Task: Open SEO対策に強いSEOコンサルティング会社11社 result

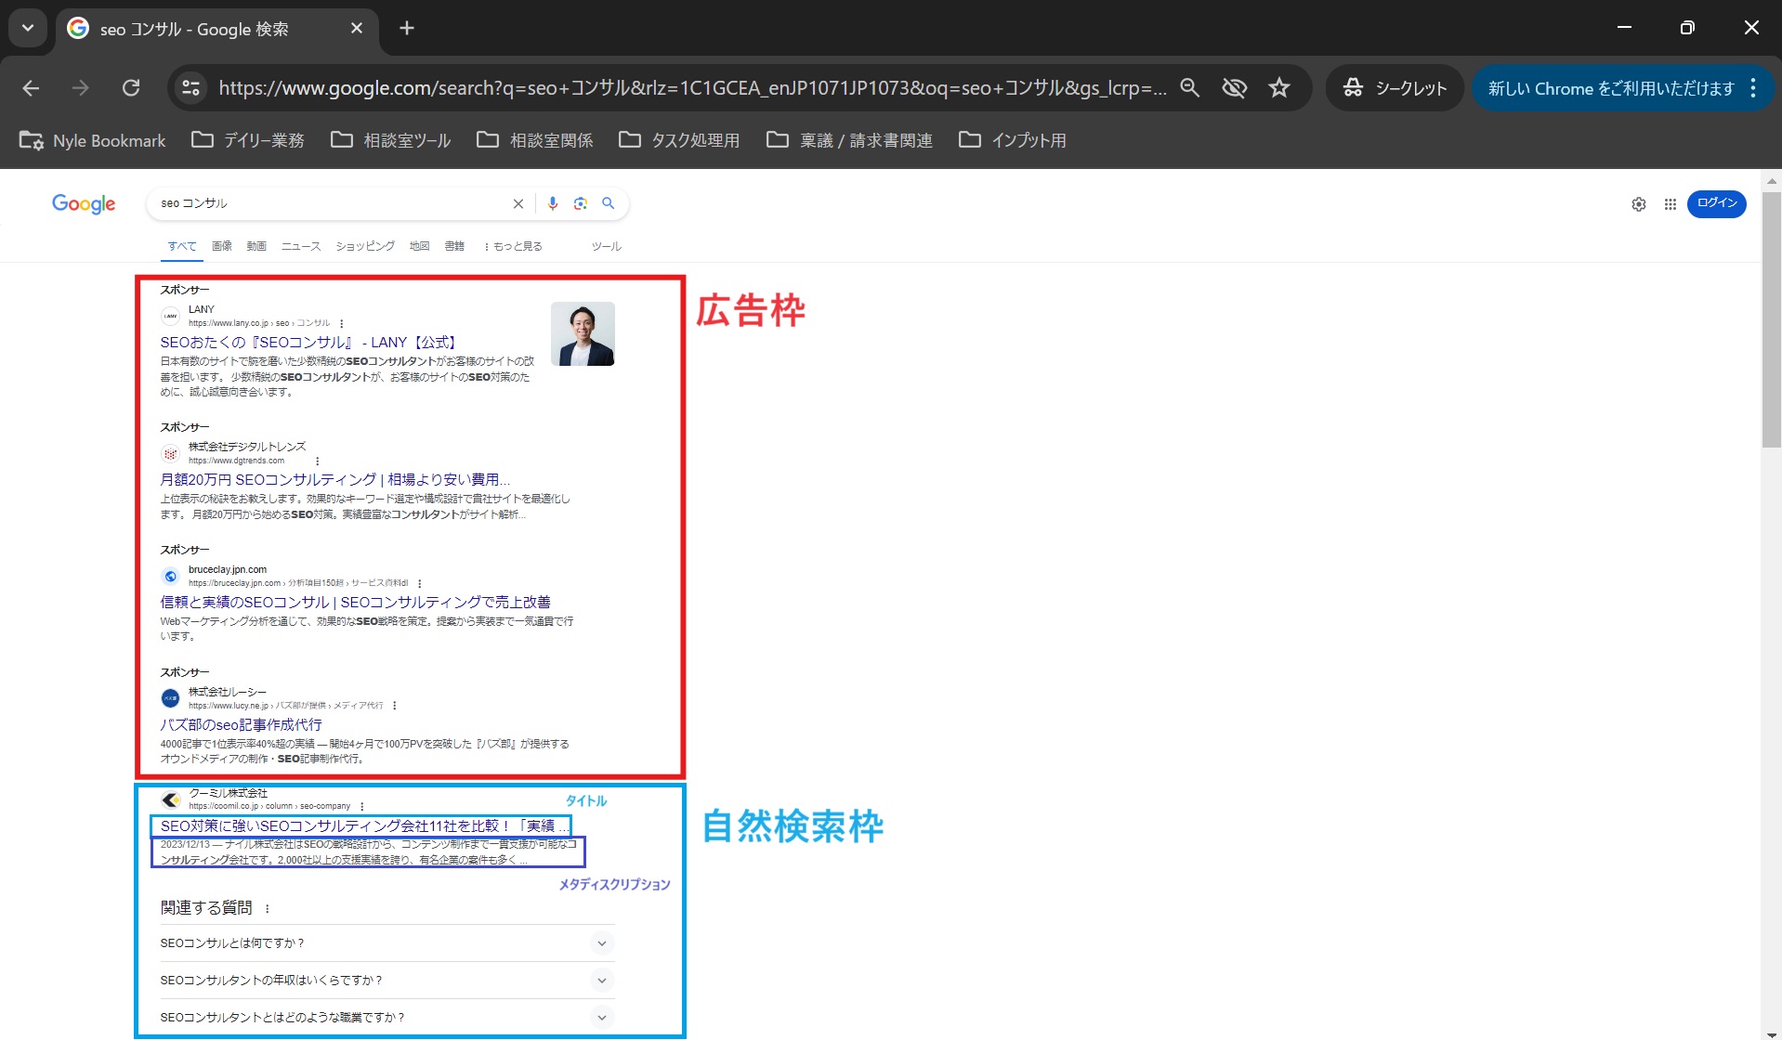Action: pos(364,825)
